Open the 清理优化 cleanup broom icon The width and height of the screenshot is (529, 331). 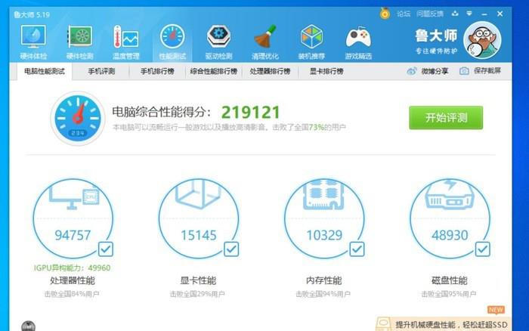[265, 42]
